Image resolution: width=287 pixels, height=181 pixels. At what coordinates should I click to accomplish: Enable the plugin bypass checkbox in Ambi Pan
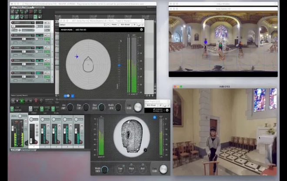click(142, 25)
